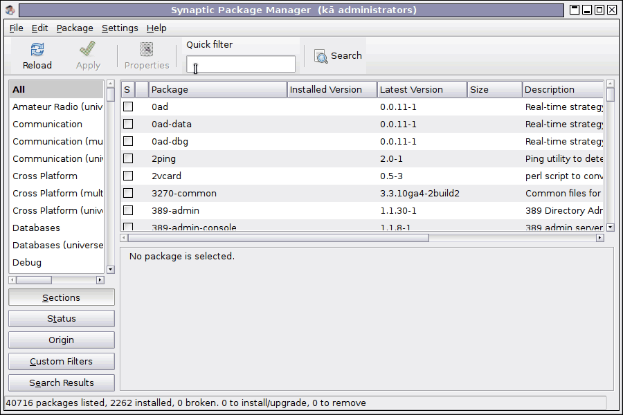Select the All section
The image size is (623, 415).
click(57, 89)
